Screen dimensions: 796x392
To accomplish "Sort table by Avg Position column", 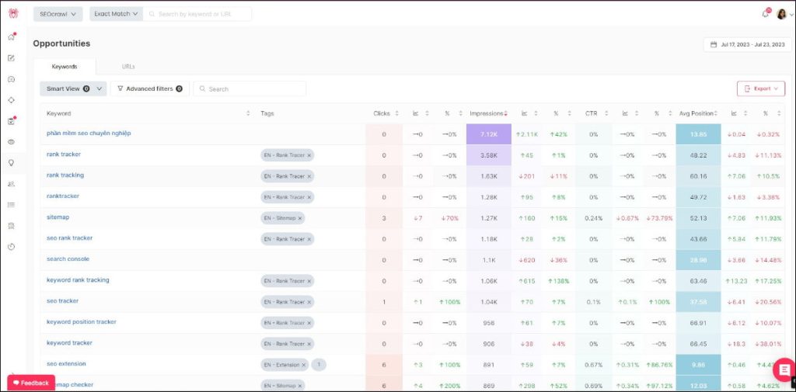I will click(699, 113).
